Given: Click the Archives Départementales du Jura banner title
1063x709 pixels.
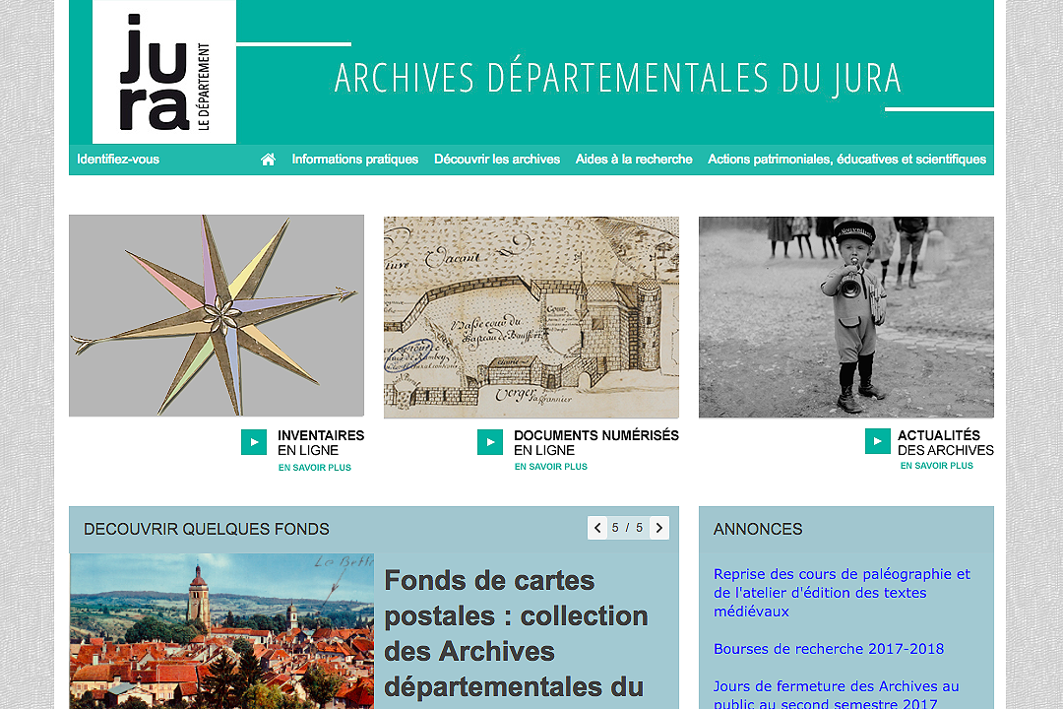Looking at the screenshot, I should (617, 78).
